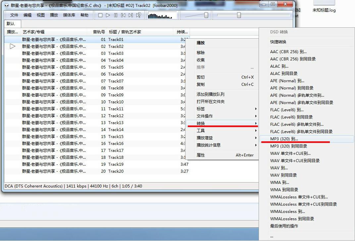The height and width of the screenshot is (241, 355).
Task: Click the 持续 column header
Action: point(182,32)
